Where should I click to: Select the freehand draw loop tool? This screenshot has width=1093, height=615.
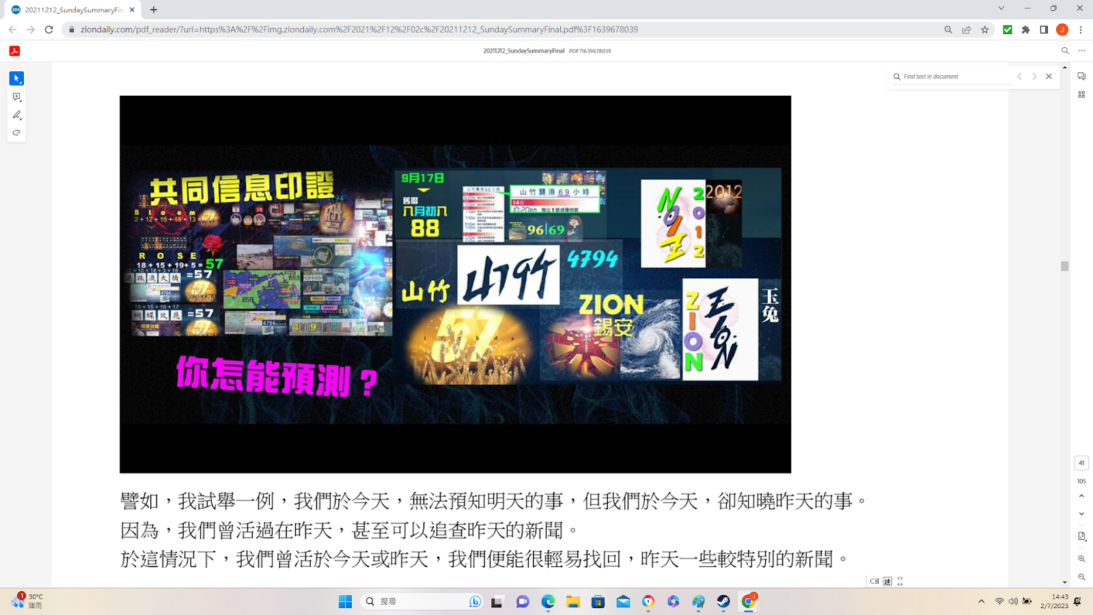16,133
